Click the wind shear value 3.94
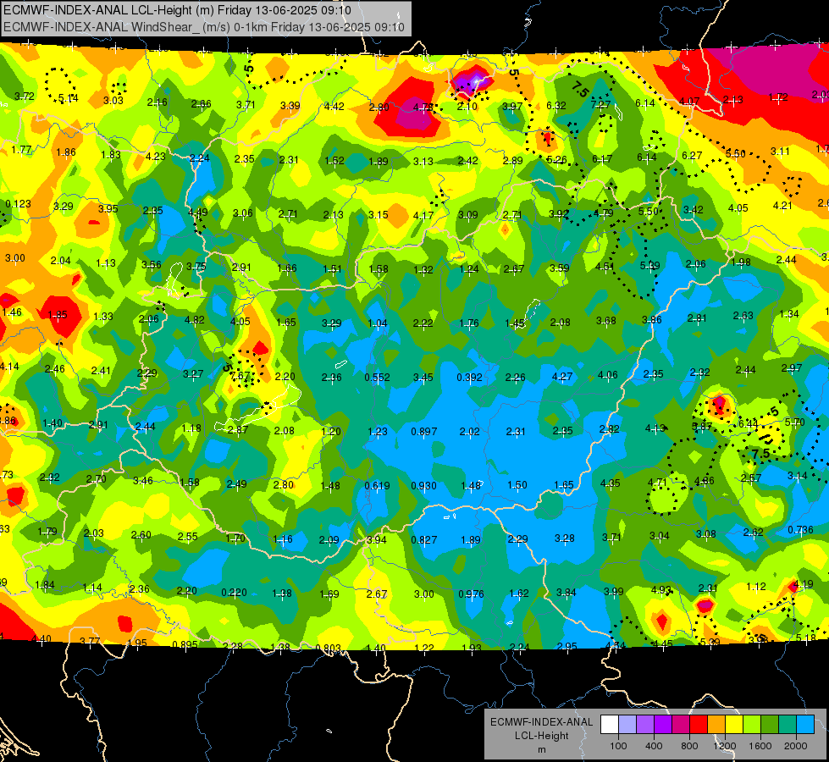This screenshot has width=829, height=762. coord(377,540)
